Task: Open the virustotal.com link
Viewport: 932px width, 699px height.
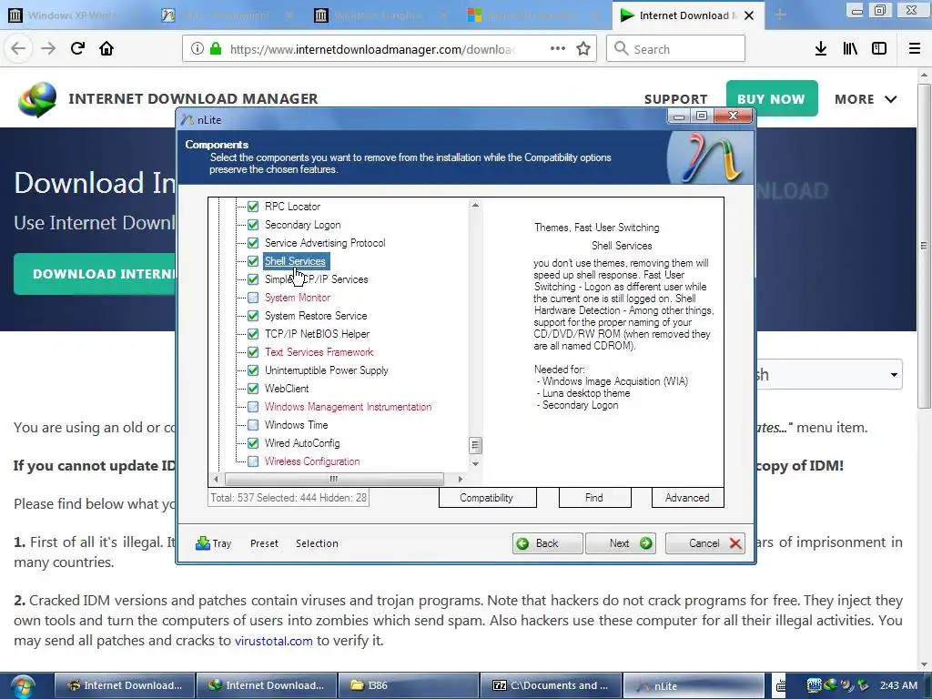Action: point(273,641)
